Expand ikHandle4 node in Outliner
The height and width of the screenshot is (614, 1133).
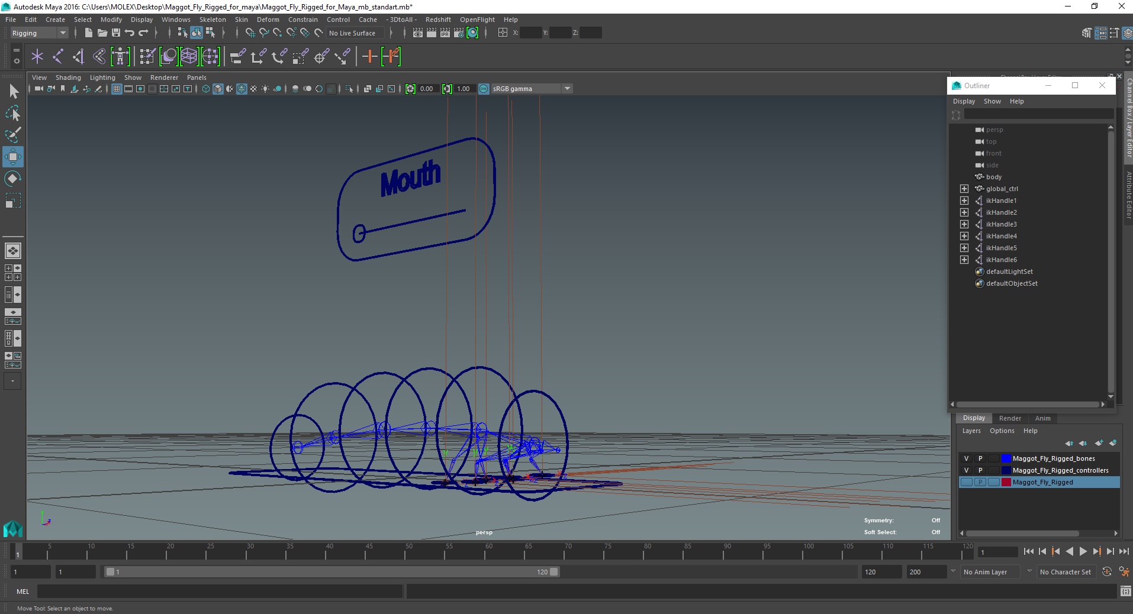click(964, 236)
